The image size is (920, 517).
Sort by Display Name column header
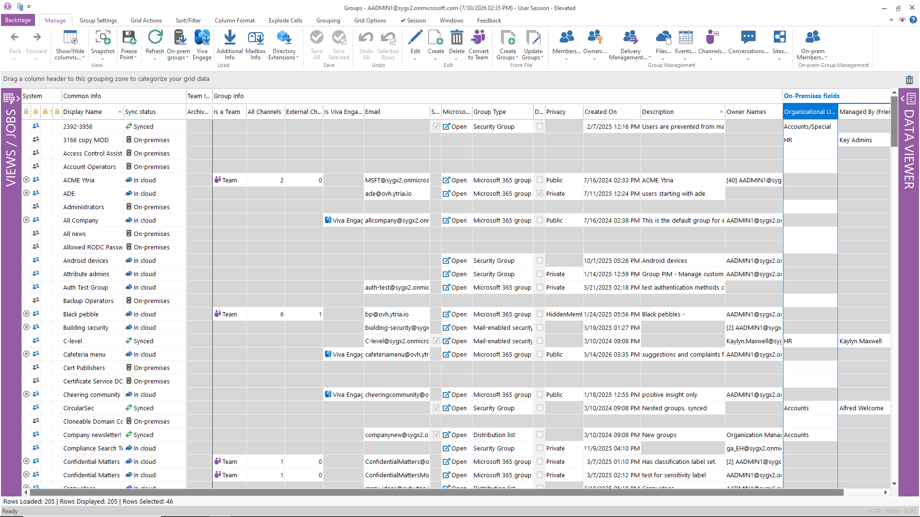click(93, 112)
